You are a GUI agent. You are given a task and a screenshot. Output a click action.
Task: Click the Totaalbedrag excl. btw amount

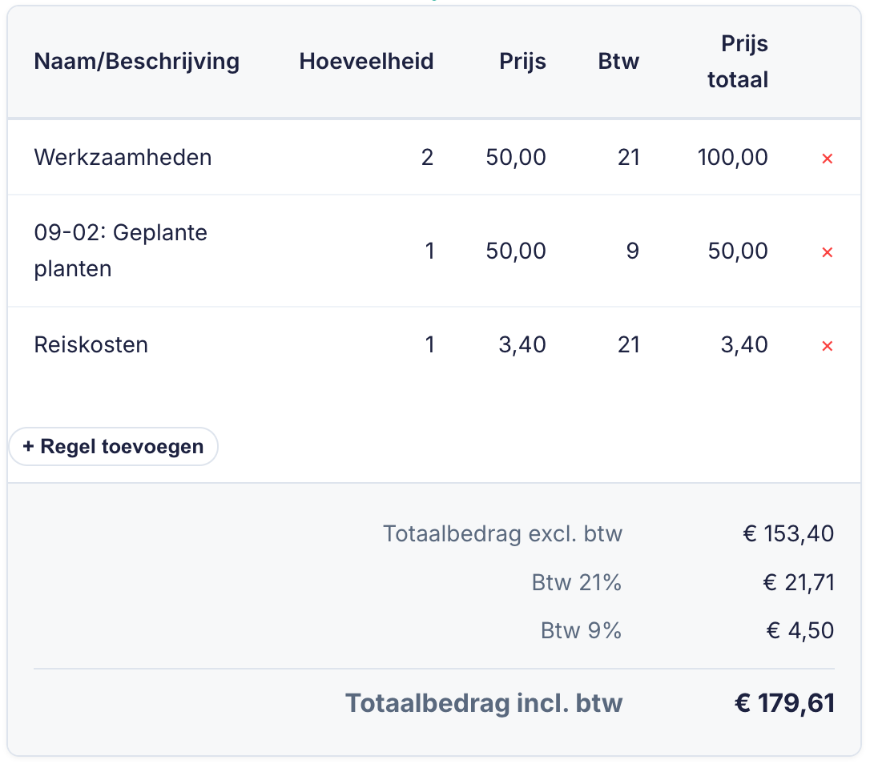(788, 533)
